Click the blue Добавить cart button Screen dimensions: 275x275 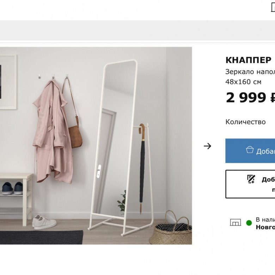[x=250, y=151]
